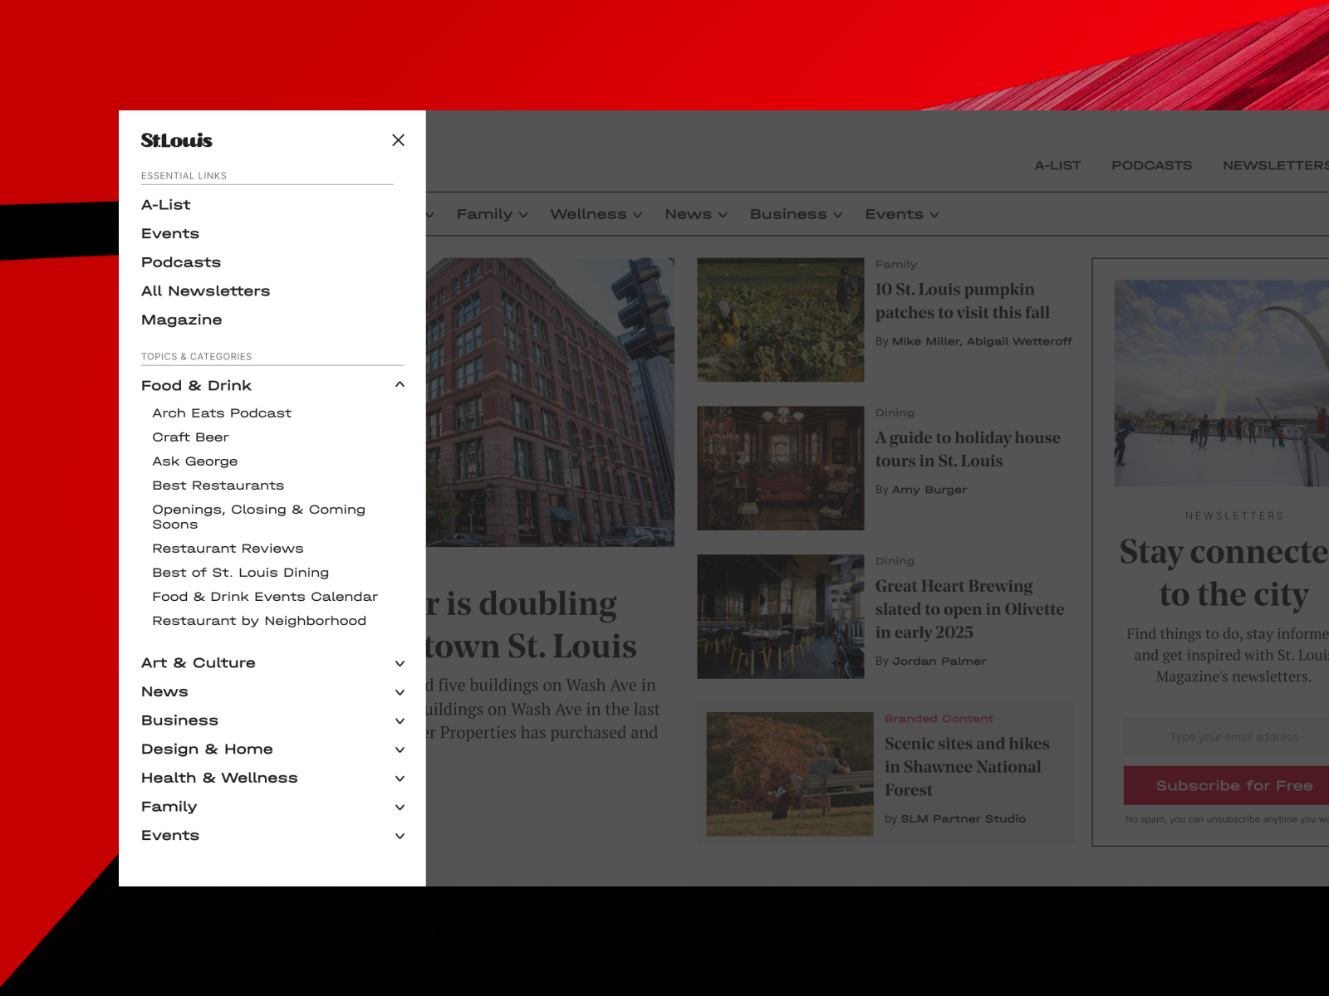Open Podcasts in sidebar menu

181,262
